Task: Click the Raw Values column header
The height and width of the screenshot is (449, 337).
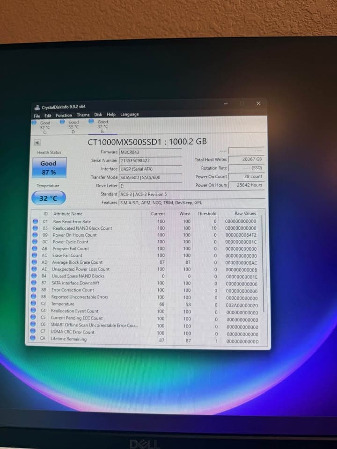Action: pyautogui.click(x=245, y=213)
